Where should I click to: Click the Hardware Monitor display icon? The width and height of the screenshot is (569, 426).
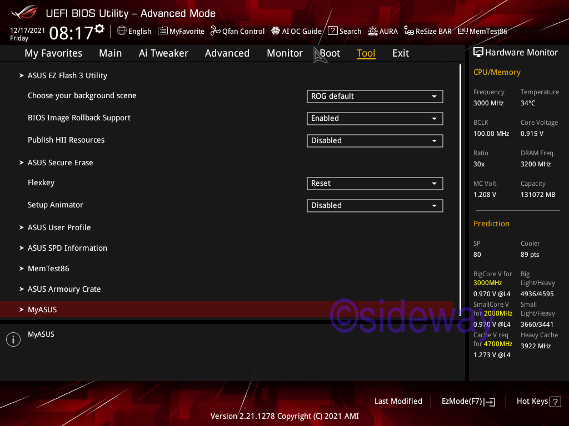pos(478,52)
